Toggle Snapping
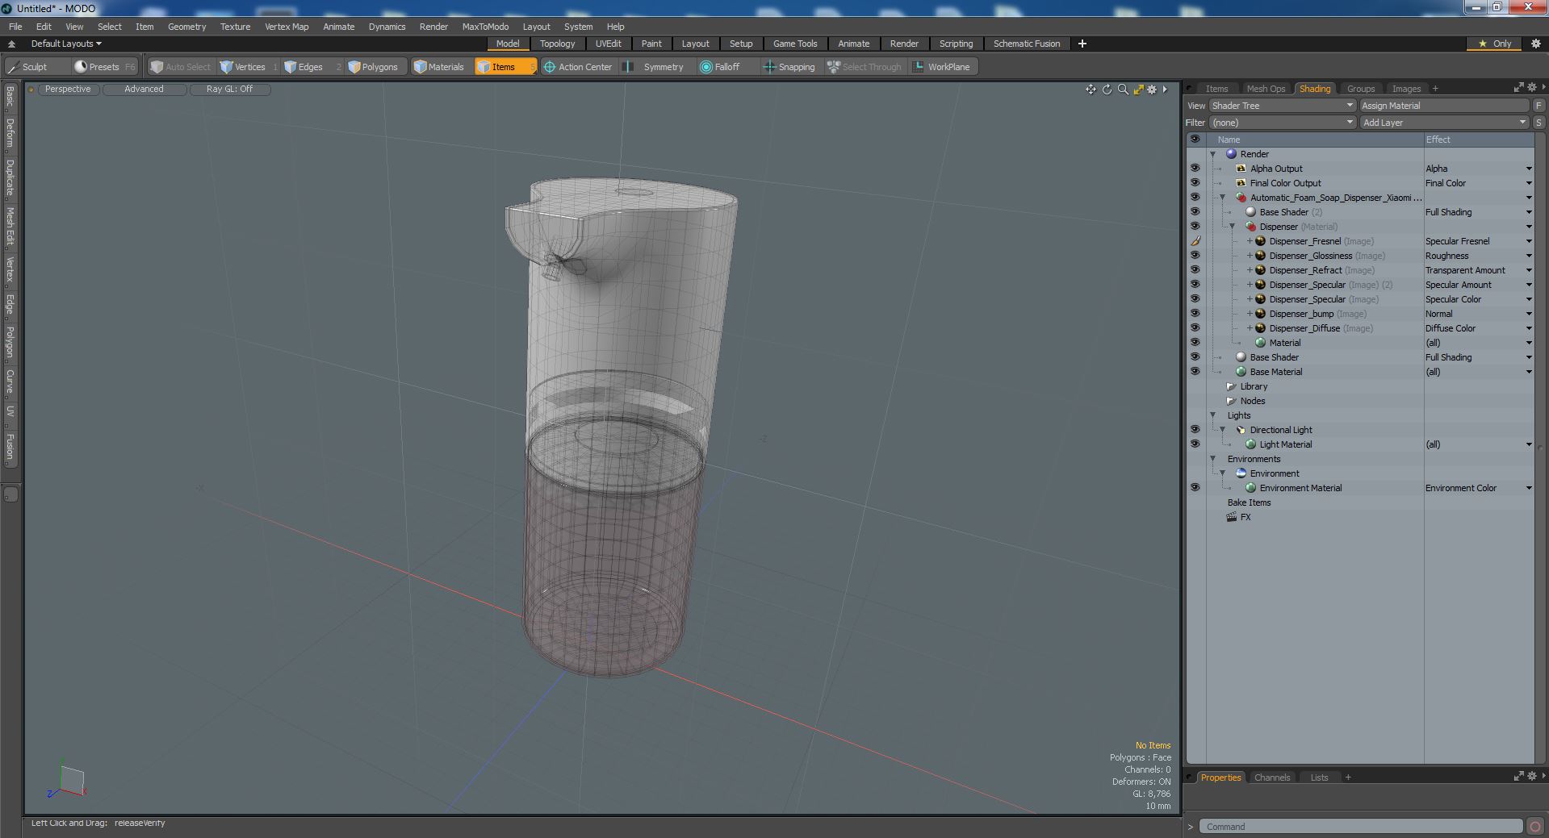 click(791, 67)
